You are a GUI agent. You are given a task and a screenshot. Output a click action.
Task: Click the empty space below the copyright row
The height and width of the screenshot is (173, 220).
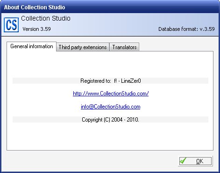click(x=110, y=136)
